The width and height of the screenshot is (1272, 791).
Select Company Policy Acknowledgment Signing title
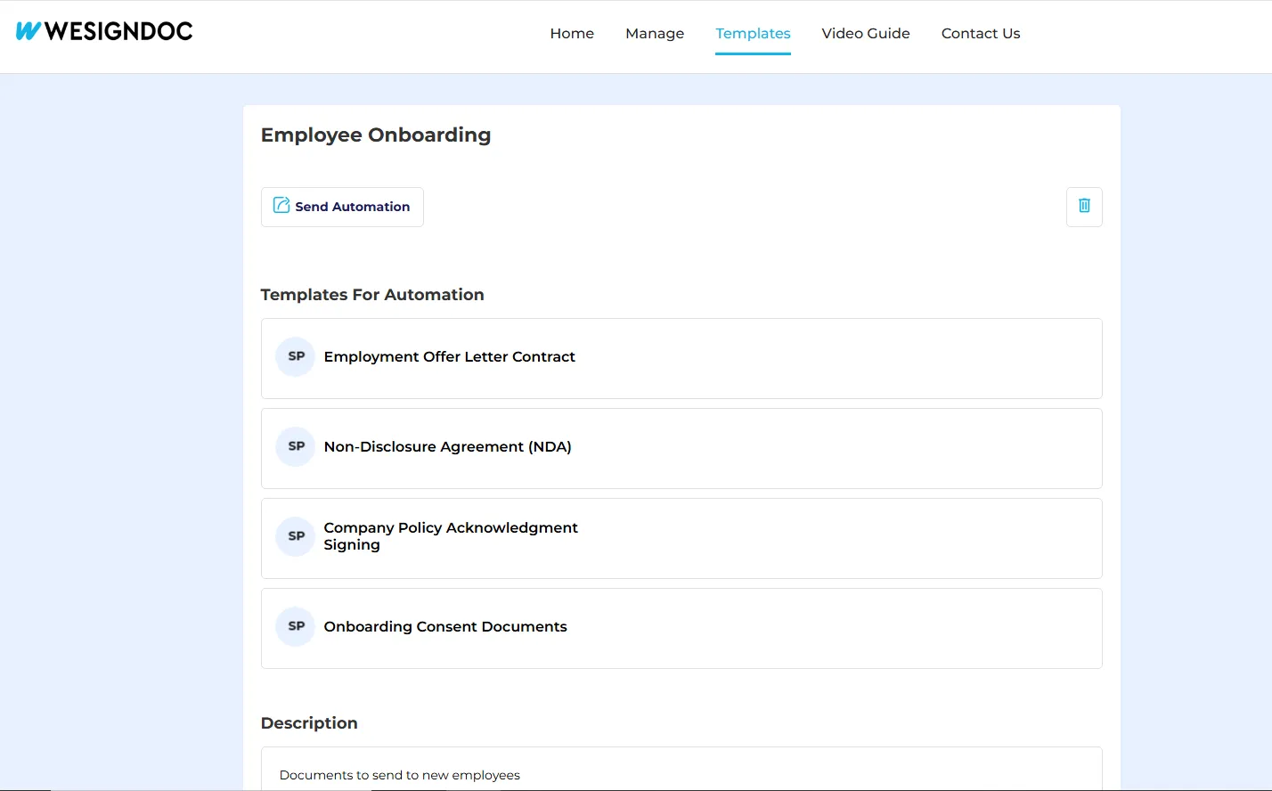pos(450,536)
